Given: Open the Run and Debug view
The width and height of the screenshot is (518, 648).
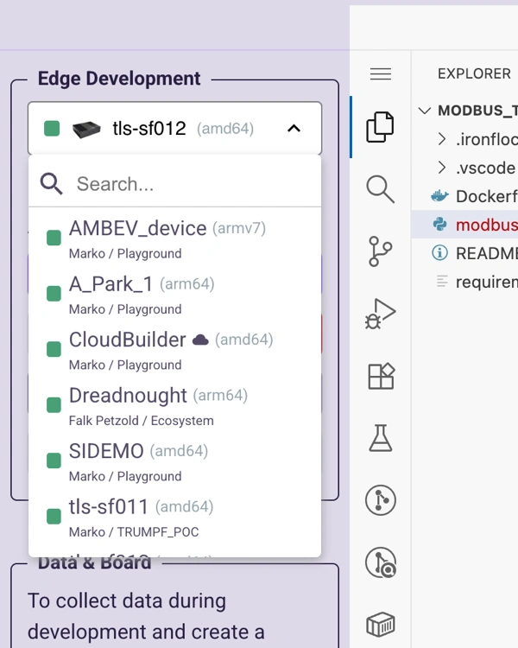Looking at the screenshot, I should coord(380,314).
